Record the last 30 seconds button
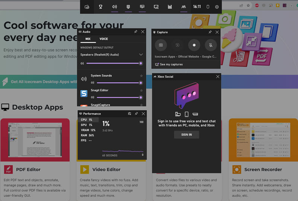This screenshot has width=298, height=201. point(177,45)
